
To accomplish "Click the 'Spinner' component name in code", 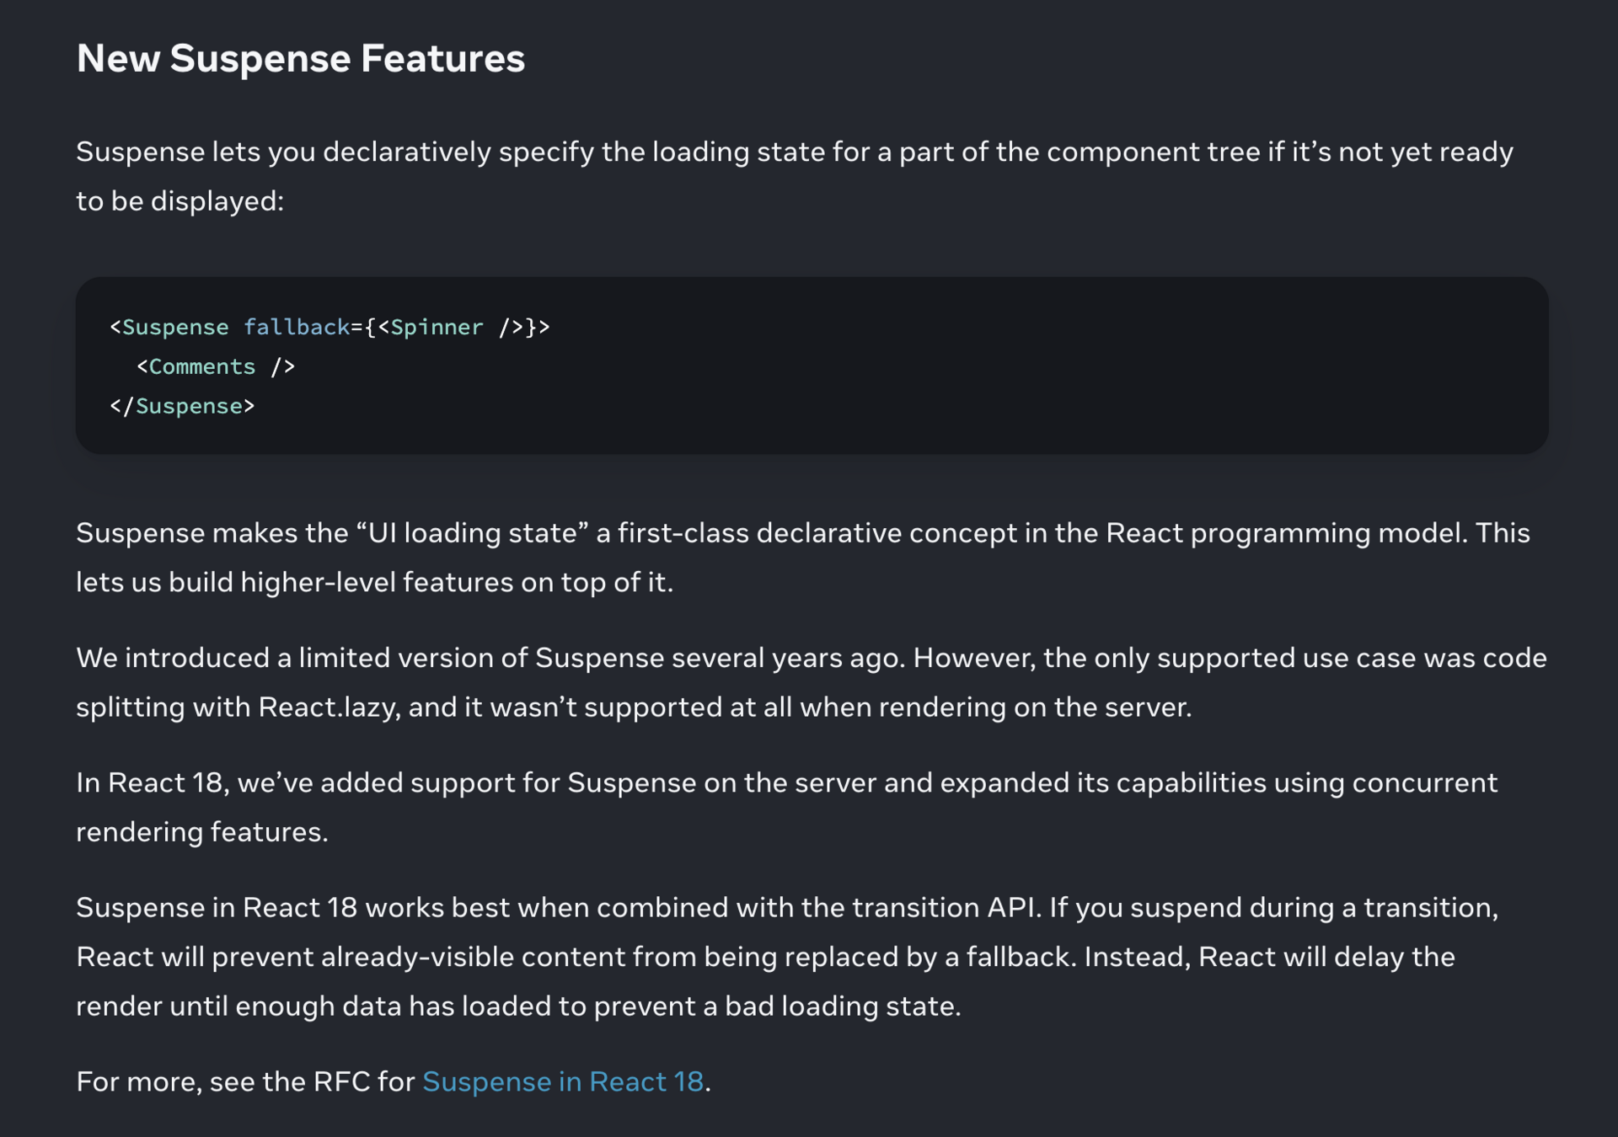I will tap(437, 327).
